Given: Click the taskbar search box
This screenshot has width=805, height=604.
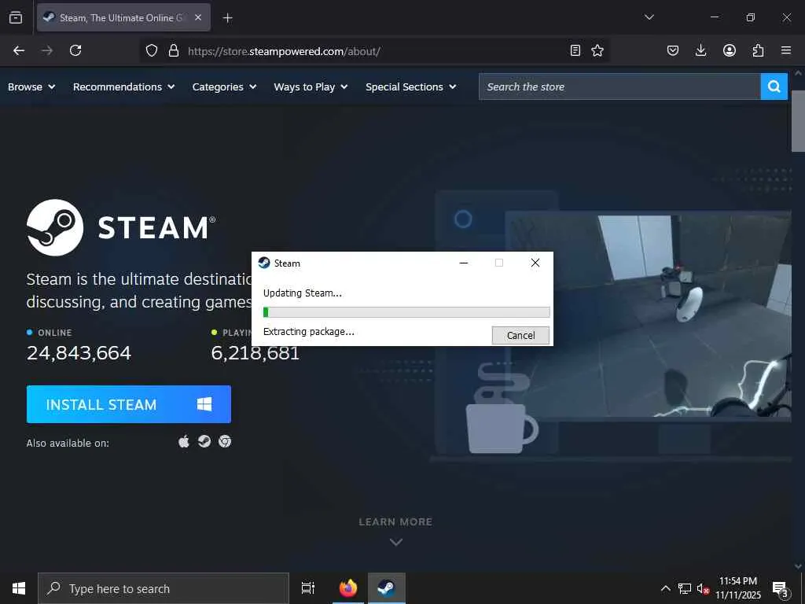Looking at the screenshot, I should click(x=164, y=588).
